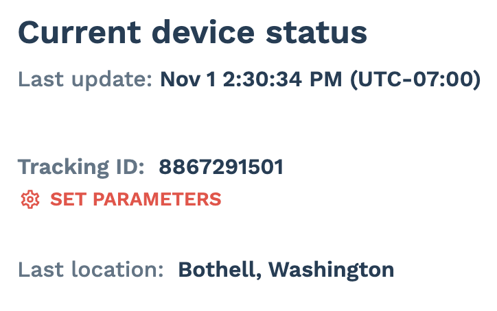The height and width of the screenshot is (311, 497).
Task: Click the red gear icon
Action: pos(30,199)
